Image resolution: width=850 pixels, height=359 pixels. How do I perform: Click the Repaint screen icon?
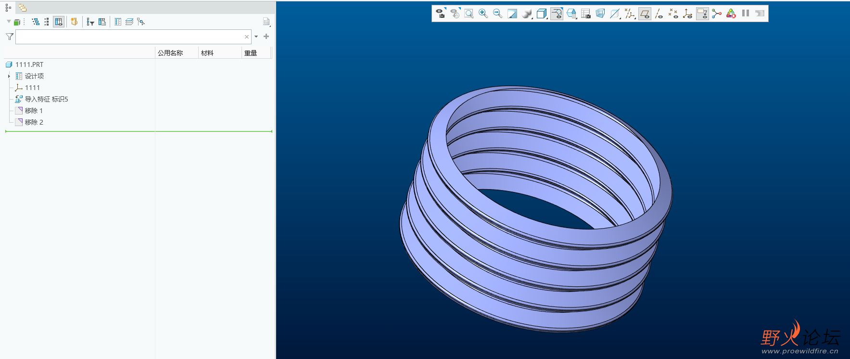pyautogui.click(x=512, y=13)
